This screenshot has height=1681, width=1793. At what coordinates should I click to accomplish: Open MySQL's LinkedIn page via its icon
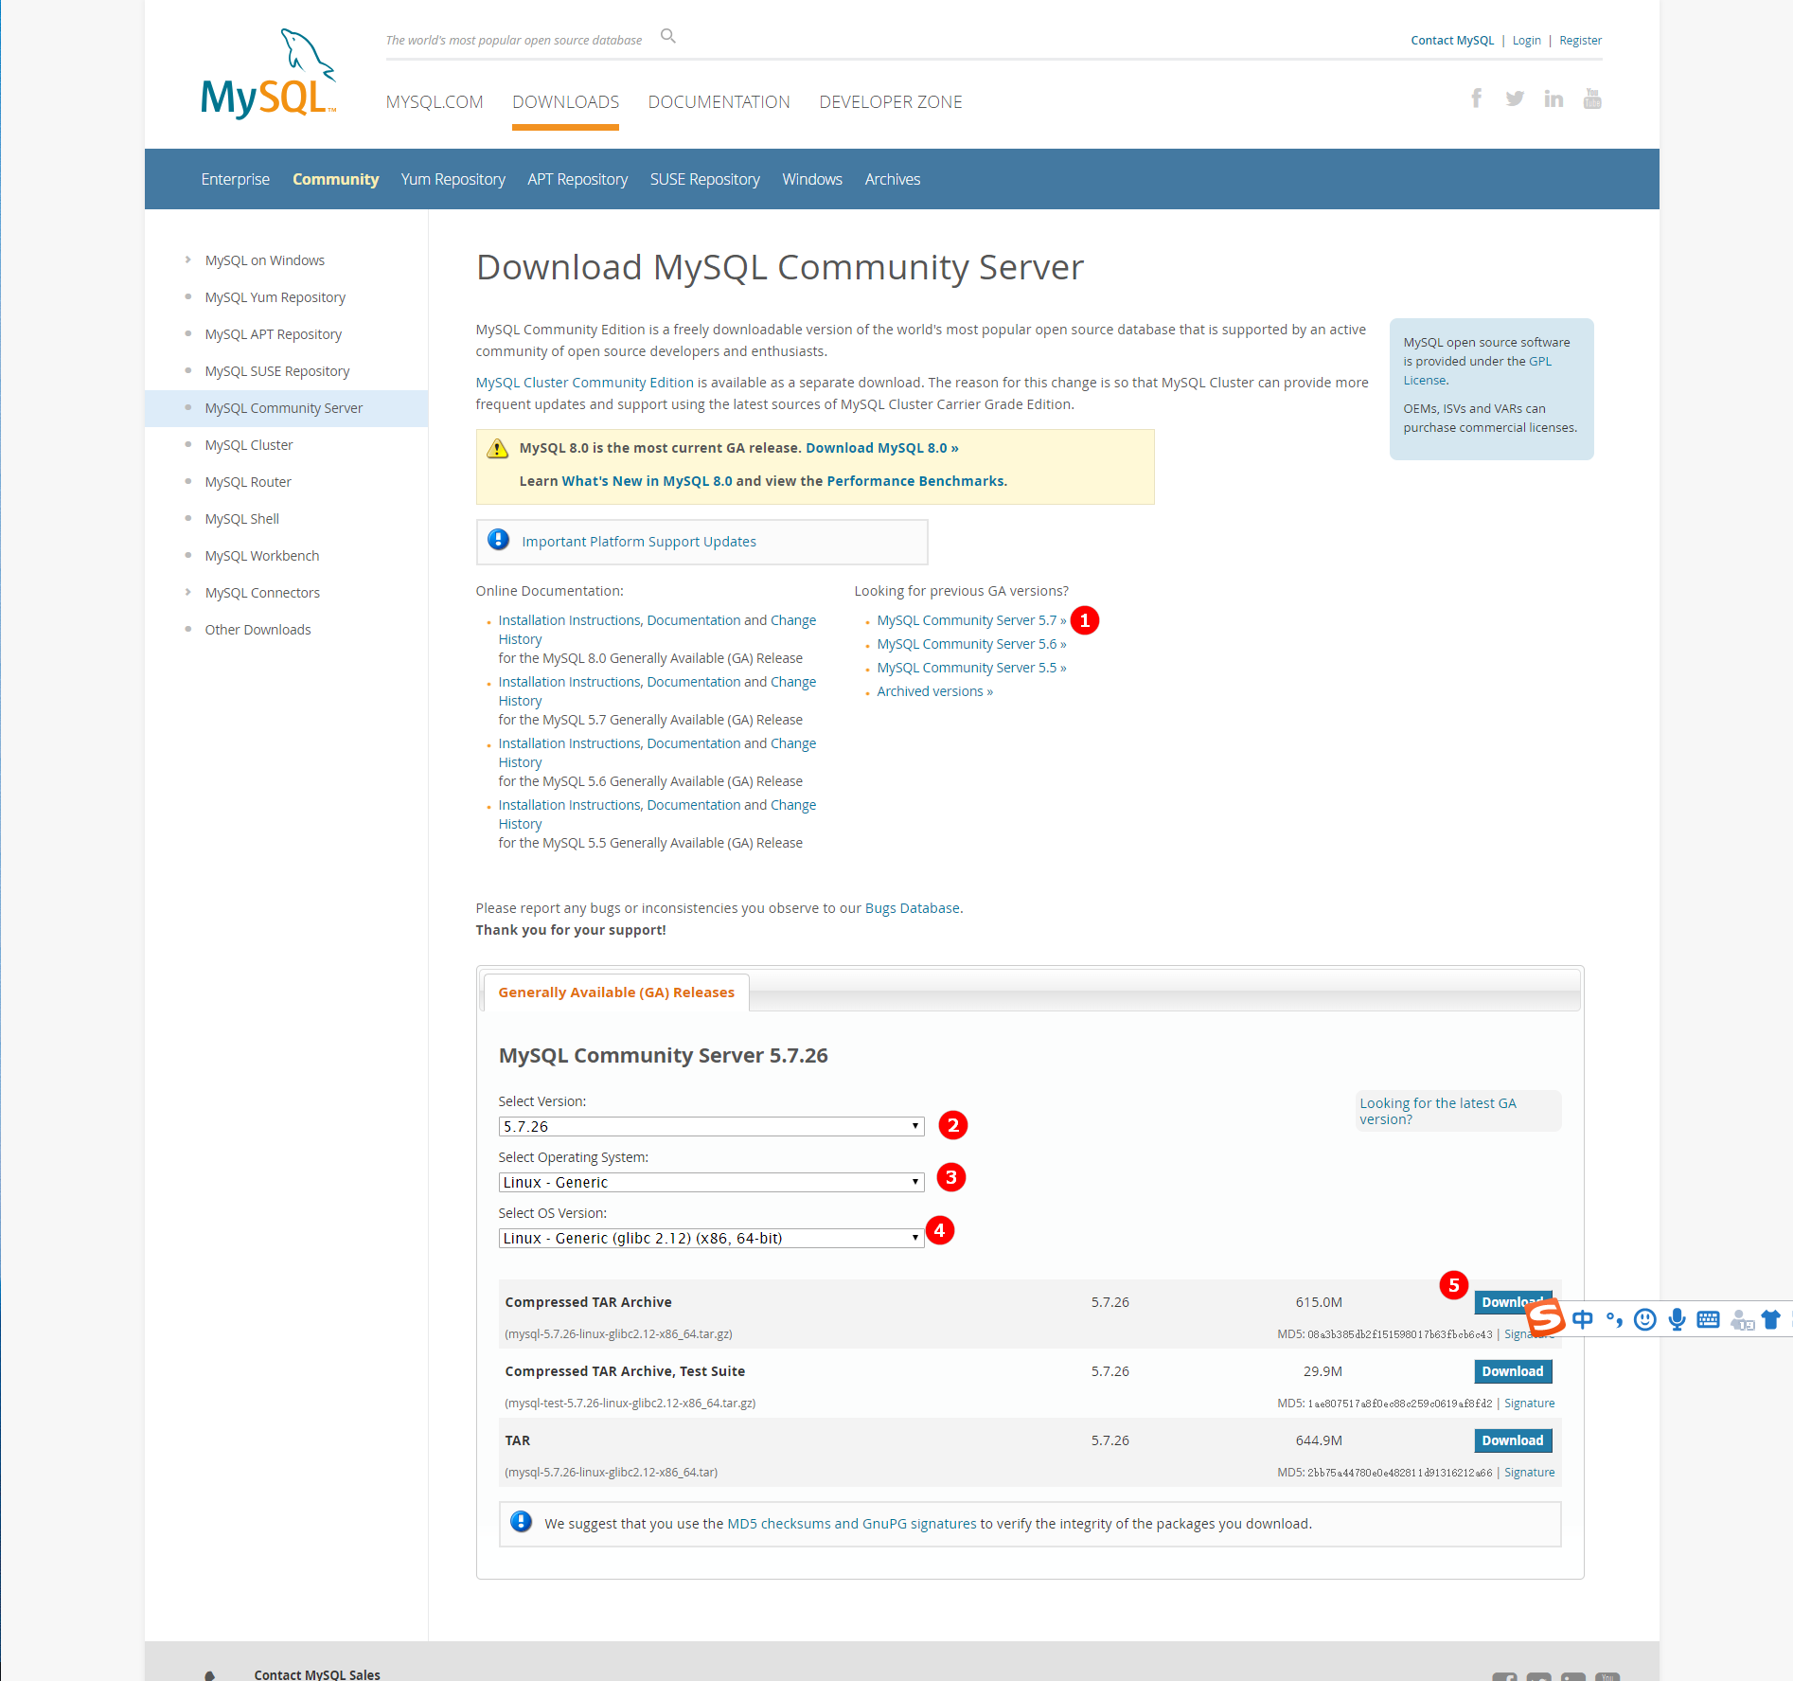1553,98
